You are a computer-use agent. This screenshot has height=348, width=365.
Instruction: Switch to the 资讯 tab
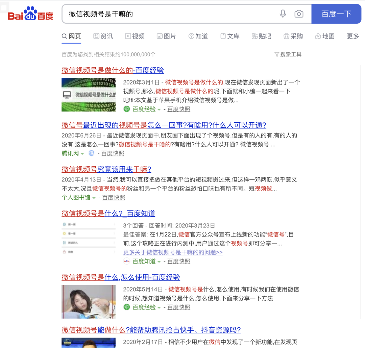[103, 36]
